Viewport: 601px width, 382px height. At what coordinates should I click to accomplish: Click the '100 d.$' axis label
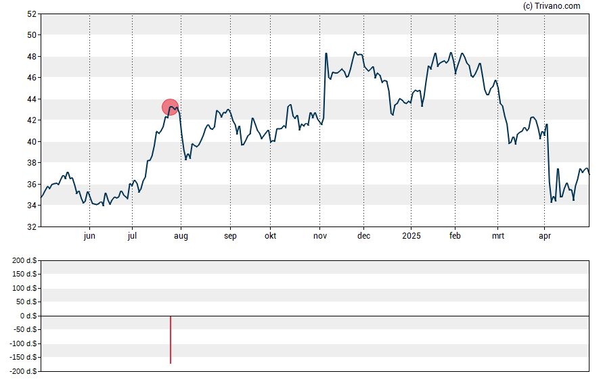point(24,288)
